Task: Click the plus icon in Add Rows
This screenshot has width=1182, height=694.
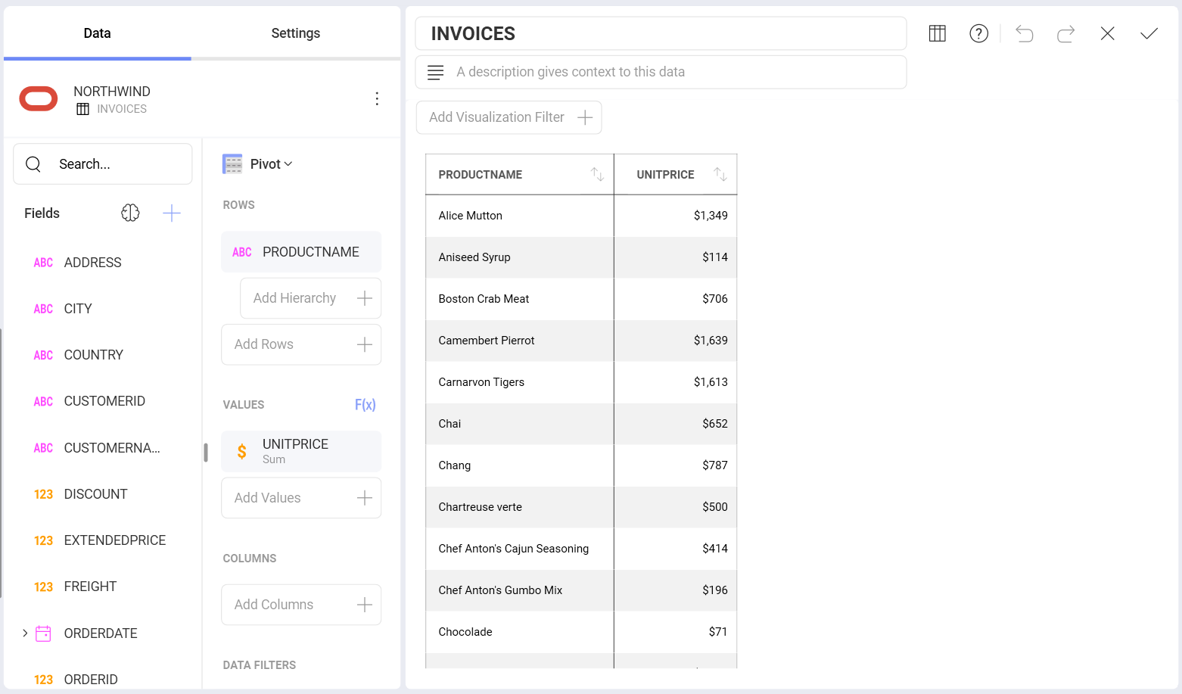Action: (x=365, y=344)
